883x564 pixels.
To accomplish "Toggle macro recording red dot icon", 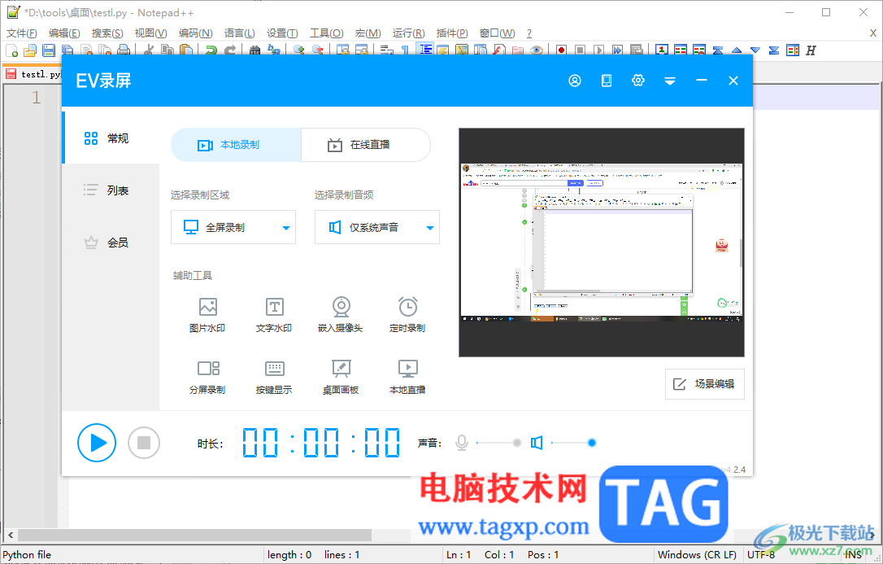I will (562, 50).
